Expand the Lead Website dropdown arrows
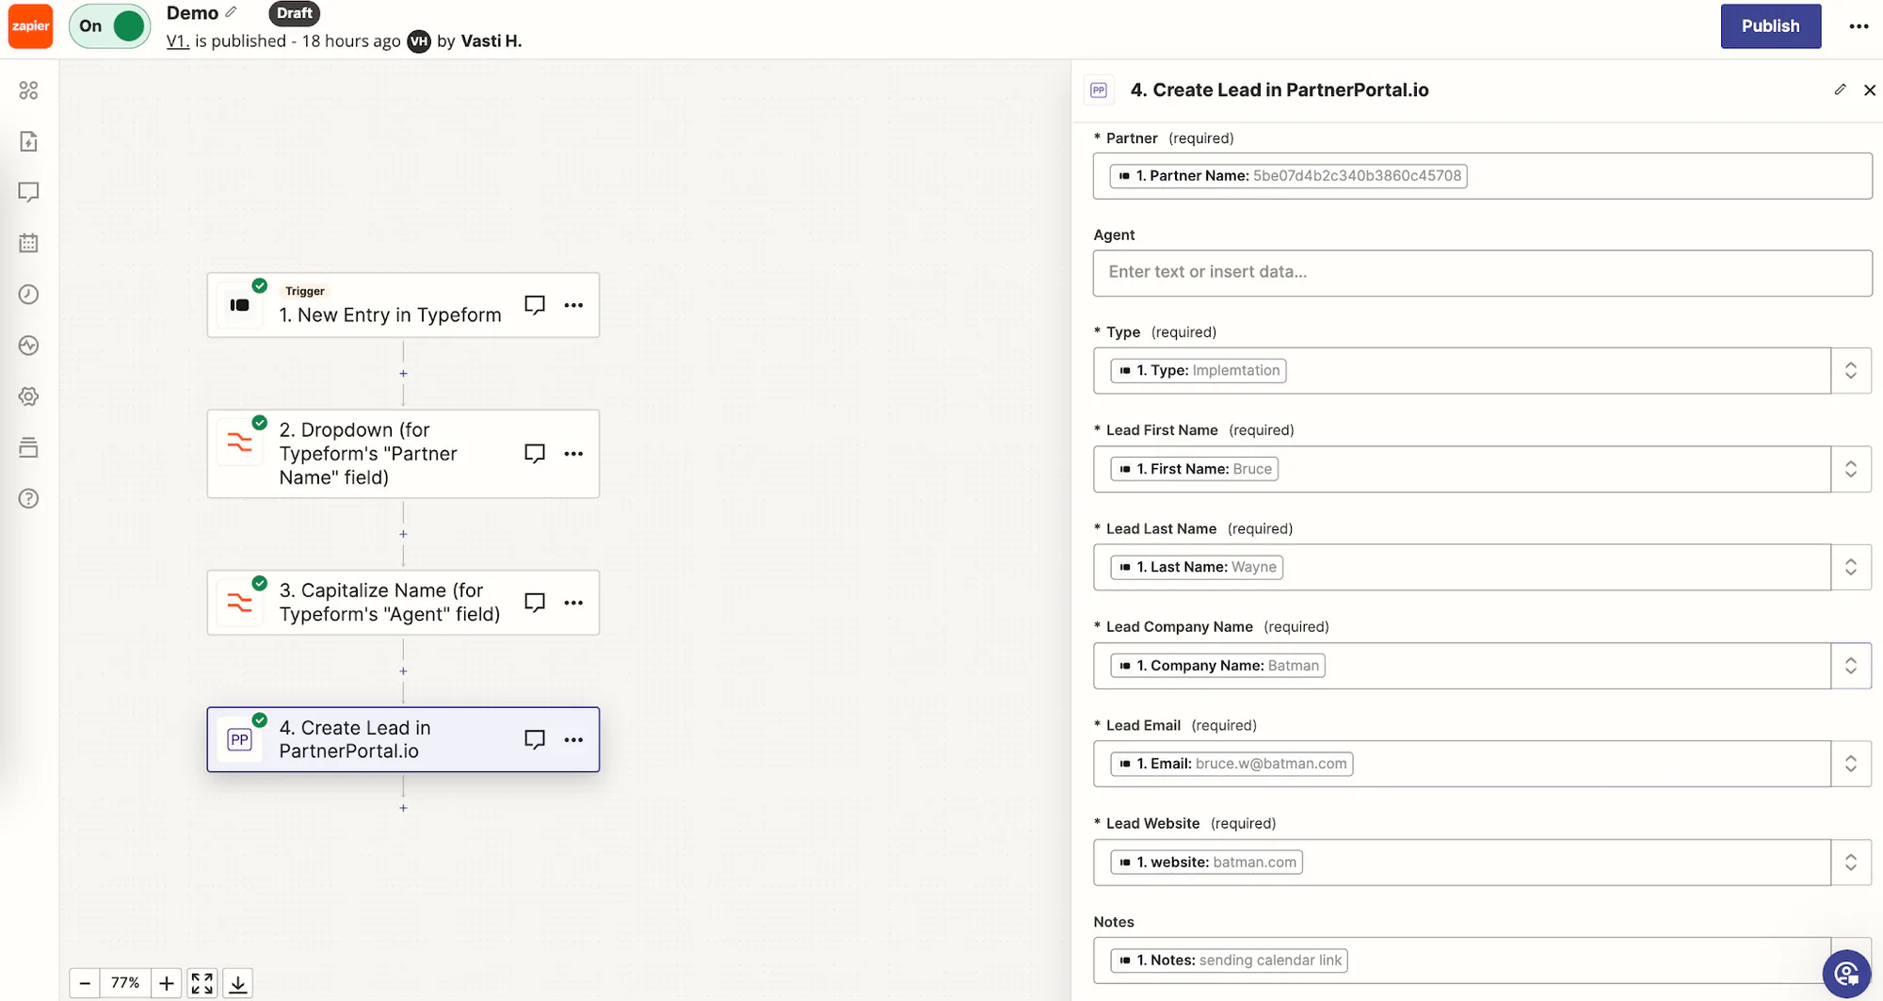 click(1851, 863)
